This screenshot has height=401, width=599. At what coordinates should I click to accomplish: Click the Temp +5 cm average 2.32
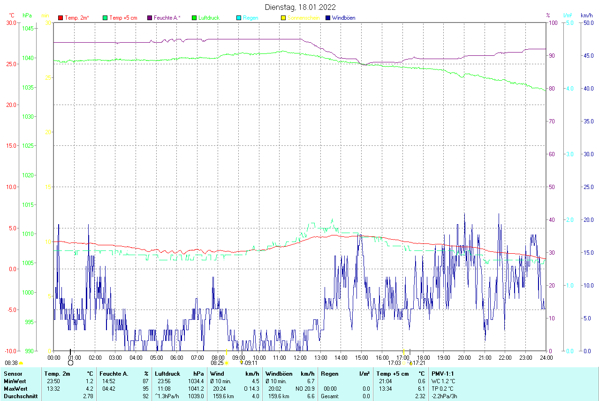[x=420, y=396]
